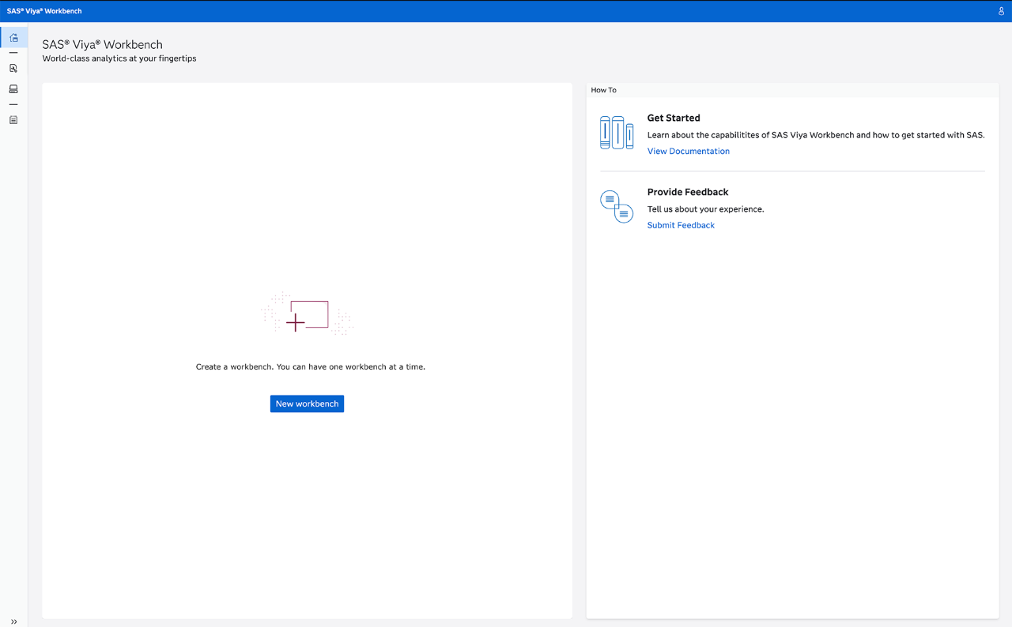
Task: Click the Provide Feedback chat icon
Action: (x=617, y=206)
